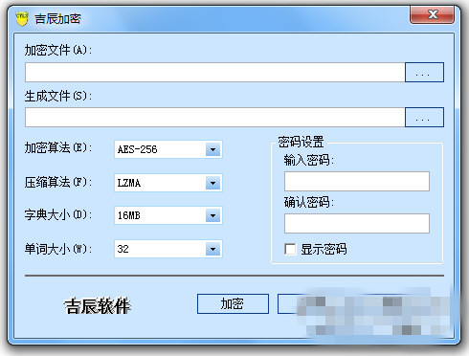The height and width of the screenshot is (356, 469).
Task: Focus the 输入密码 password field
Action: click(x=357, y=182)
